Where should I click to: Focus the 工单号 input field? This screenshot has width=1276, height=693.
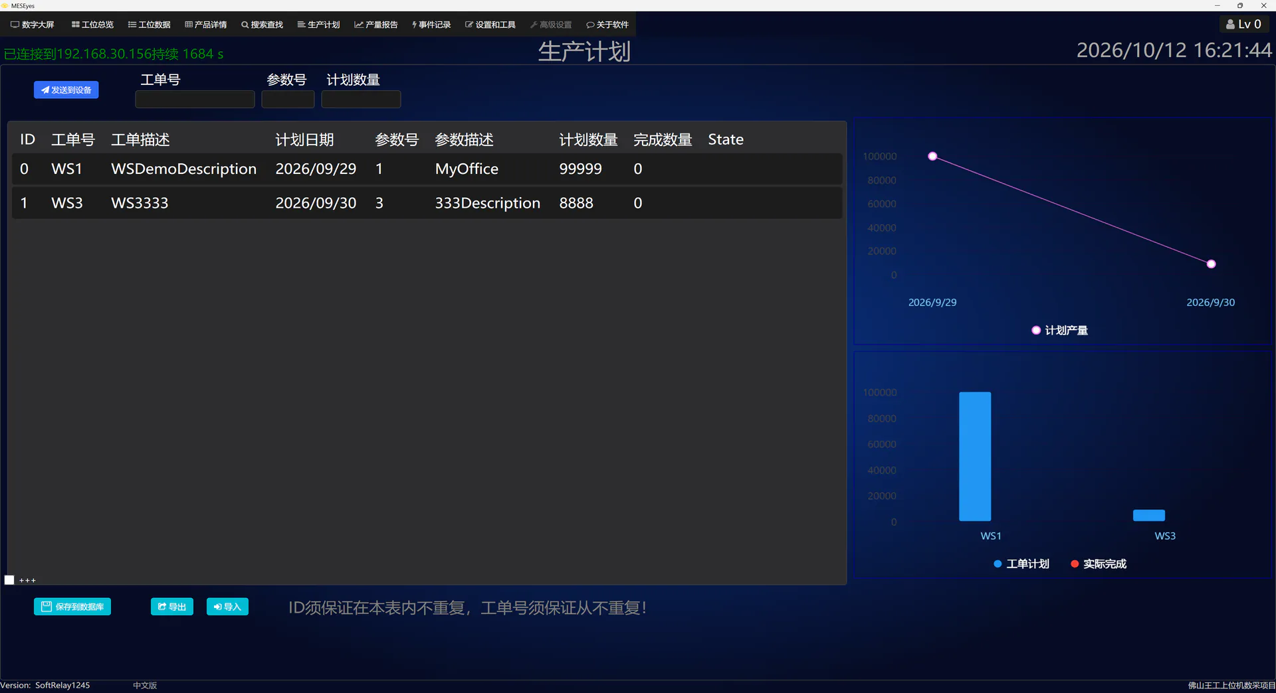(195, 99)
